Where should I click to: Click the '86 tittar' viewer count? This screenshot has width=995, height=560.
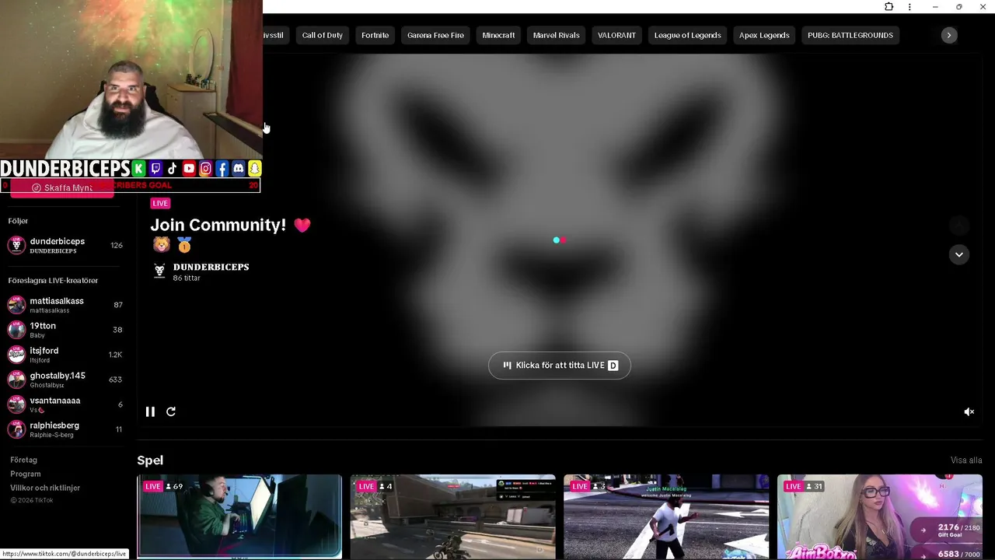(187, 278)
